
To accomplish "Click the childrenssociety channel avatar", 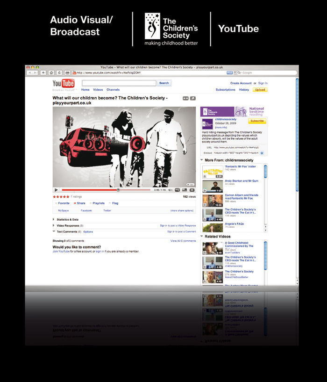I will 207,124.
